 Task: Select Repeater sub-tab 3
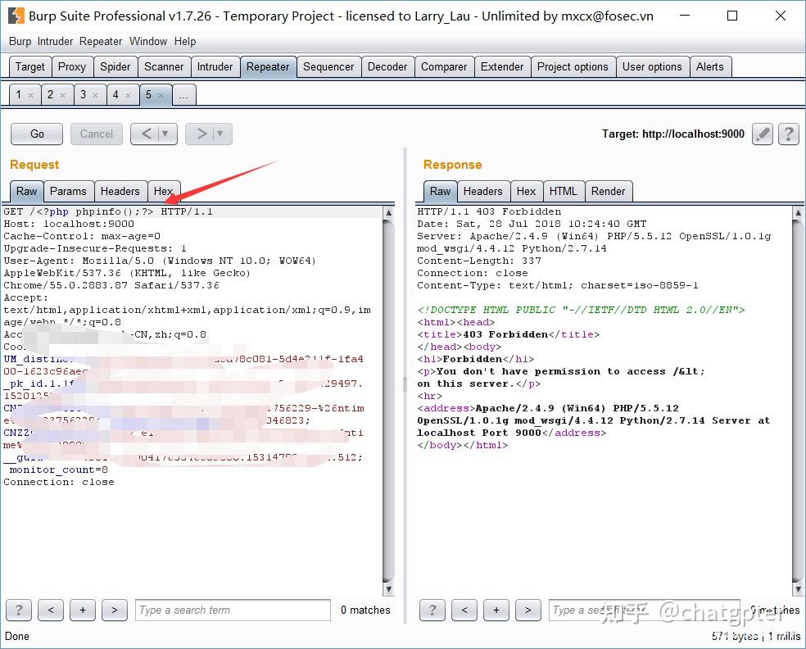[83, 94]
